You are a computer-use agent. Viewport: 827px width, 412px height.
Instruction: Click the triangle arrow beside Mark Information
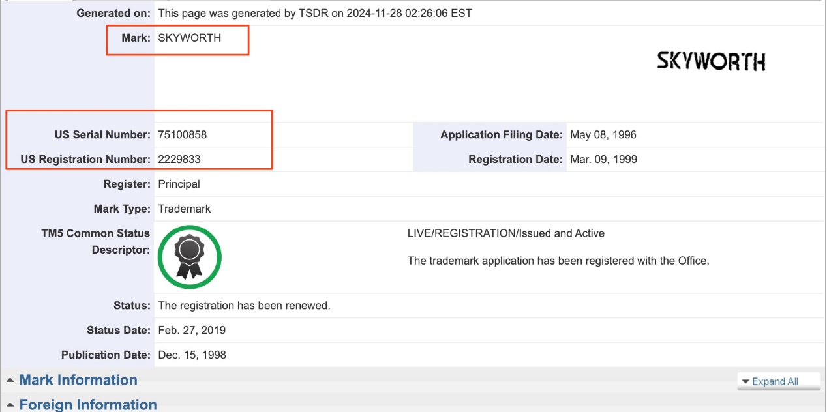(10, 381)
